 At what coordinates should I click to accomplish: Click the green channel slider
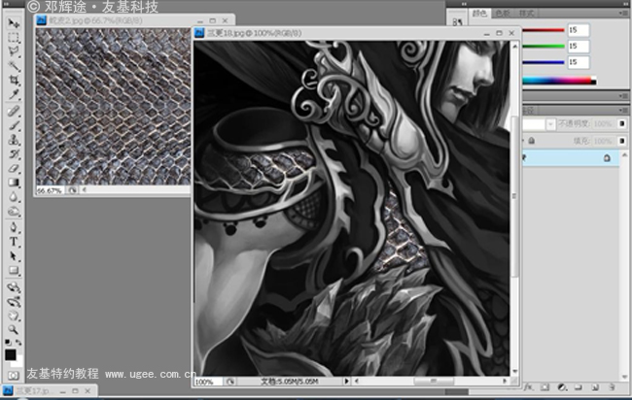coord(543,47)
